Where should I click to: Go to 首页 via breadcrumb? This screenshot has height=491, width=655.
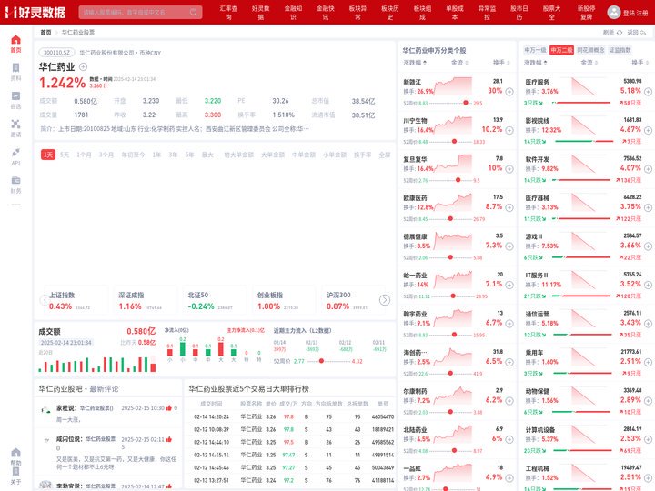click(45, 32)
